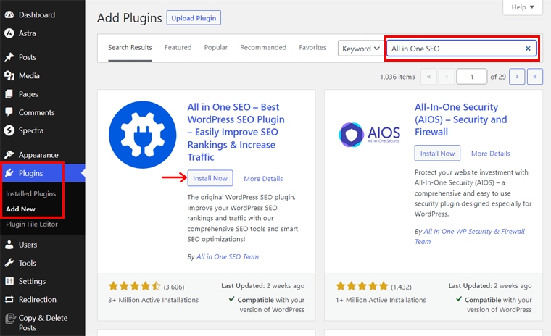Open the All-In-One Security title link

(460, 119)
